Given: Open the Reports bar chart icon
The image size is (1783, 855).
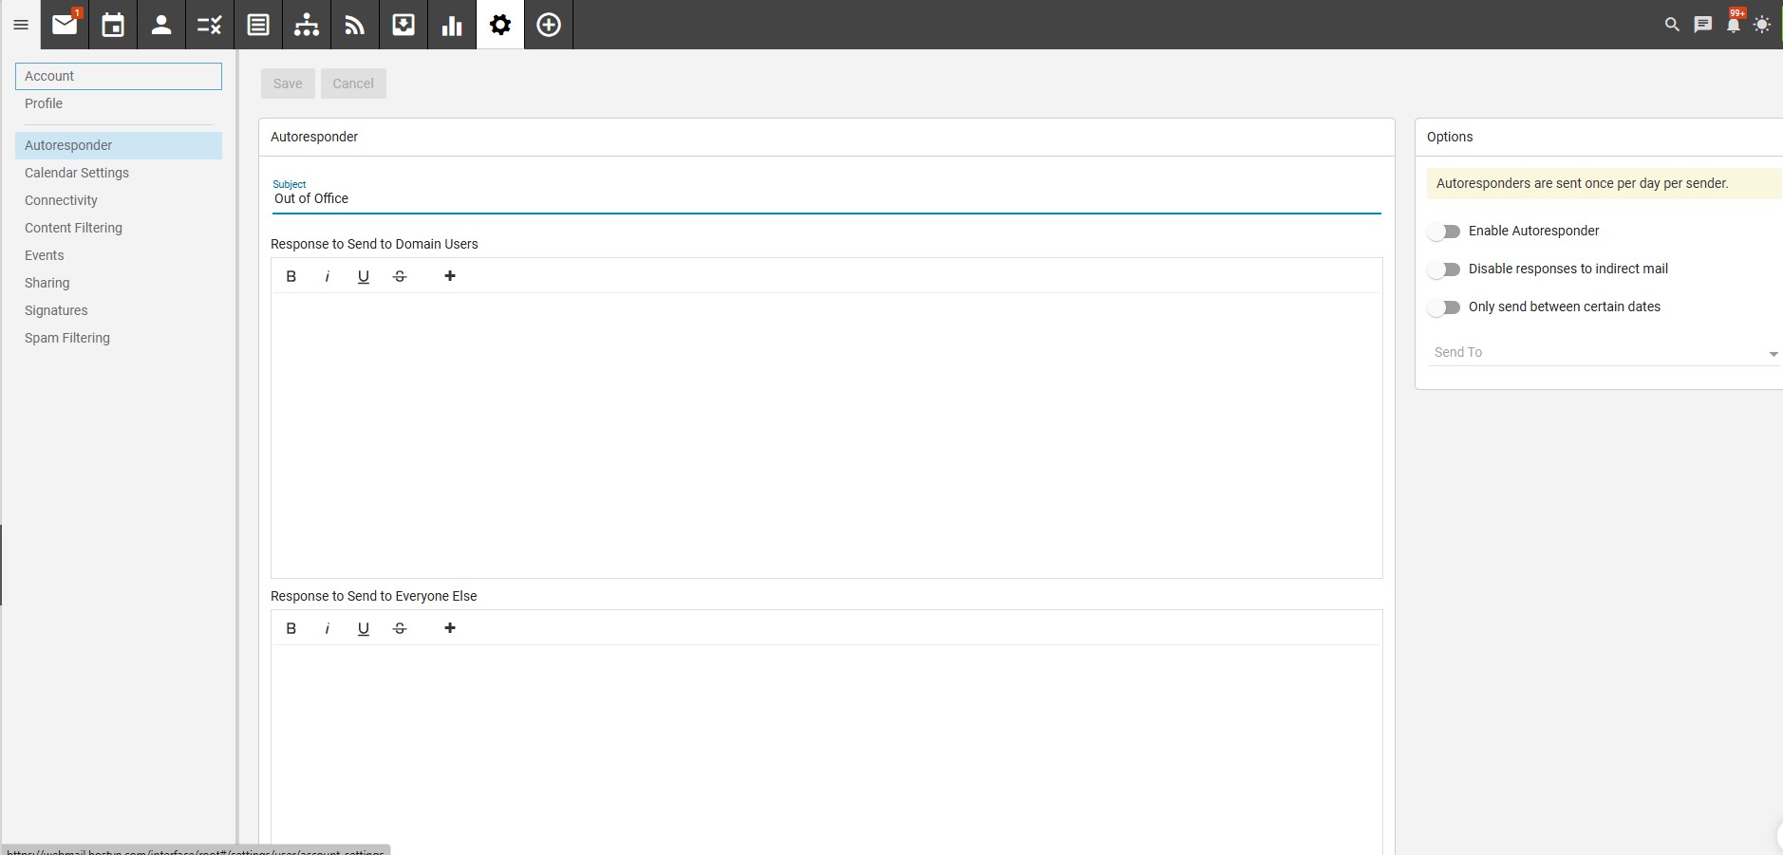Looking at the screenshot, I should point(452,25).
